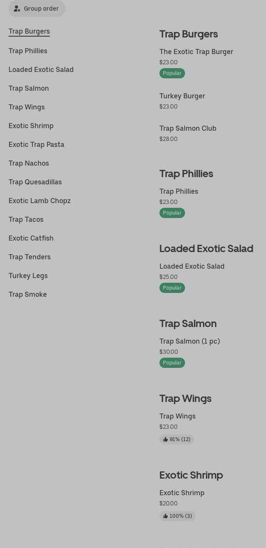
Task: Select Turkey Legs from the category list
Action: [28, 276]
